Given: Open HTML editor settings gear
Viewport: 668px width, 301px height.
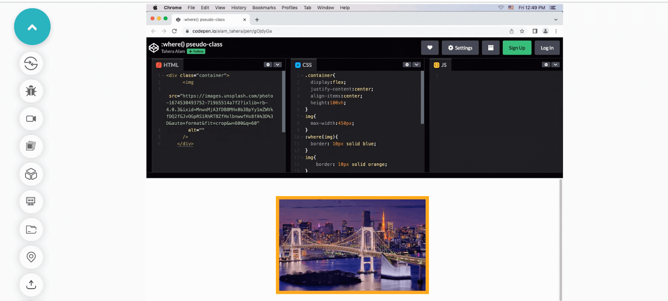Looking at the screenshot, I should click(x=268, y=65).
